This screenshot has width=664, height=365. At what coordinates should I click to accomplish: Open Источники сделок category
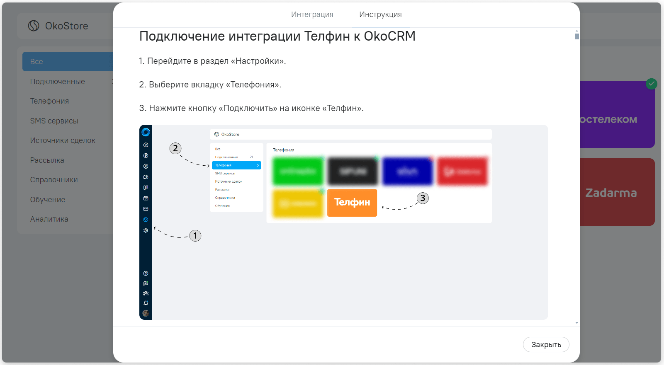tap(63, 140)
